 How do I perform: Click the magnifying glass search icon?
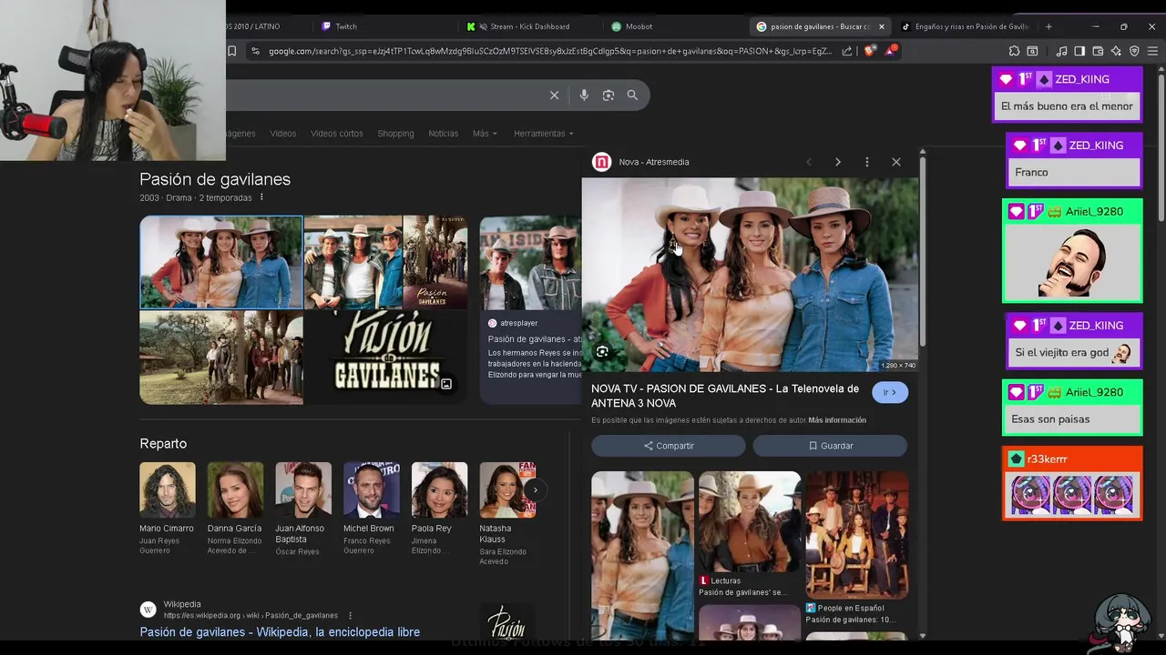pyautogui.click(x=632, y=95)
